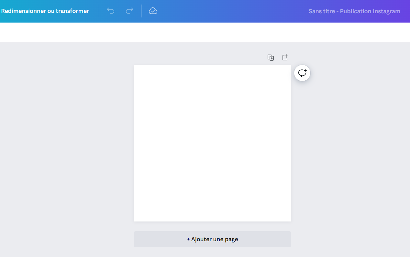The image size is (410, 257).
Task: View saved changes status via cloud checkmark
Action: (x=153, y=11)
